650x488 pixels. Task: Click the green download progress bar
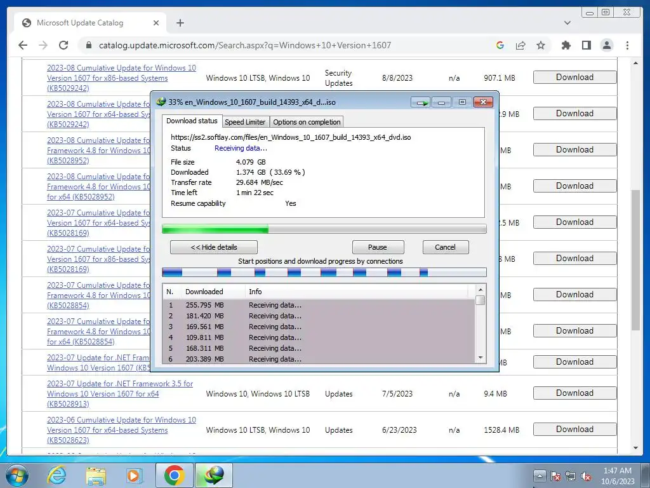click(324, 229)
